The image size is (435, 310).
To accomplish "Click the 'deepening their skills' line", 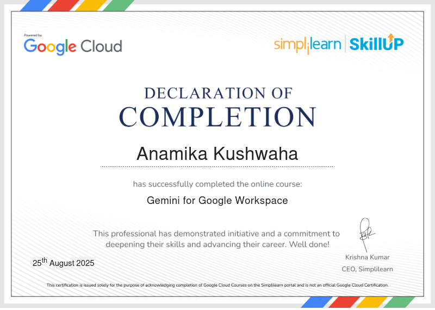I will tap(217, 245).
